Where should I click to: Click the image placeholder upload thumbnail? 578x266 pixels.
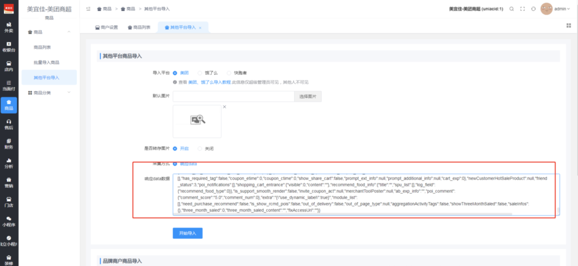coord(197,121)
